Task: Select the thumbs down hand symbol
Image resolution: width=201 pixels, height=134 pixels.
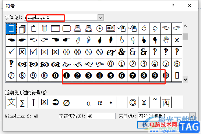Action: 155,29
